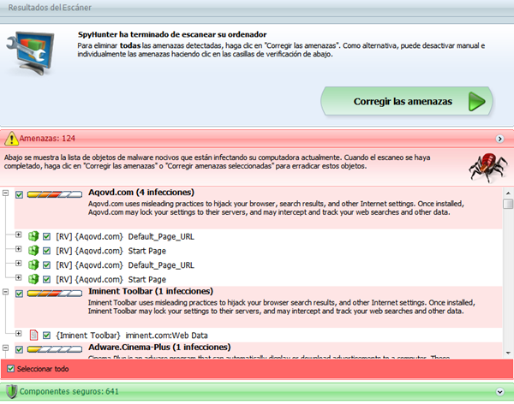Click the threat list scrollbar up arrow

508,193
